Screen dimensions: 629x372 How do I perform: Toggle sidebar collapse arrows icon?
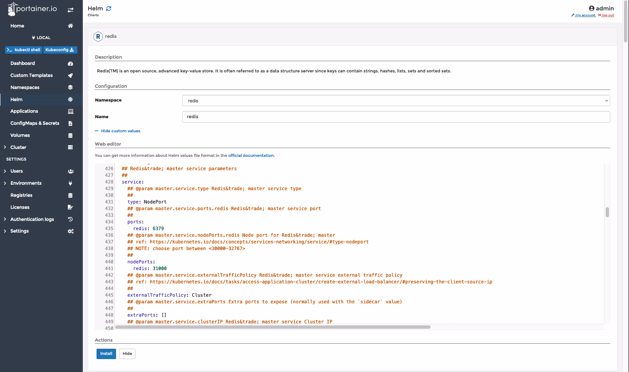point(70,10)
